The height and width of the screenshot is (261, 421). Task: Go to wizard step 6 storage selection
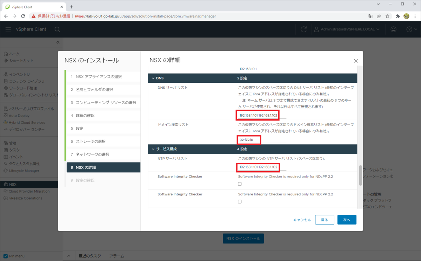(103, 141)
